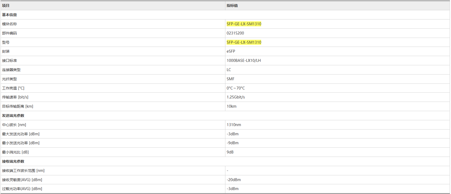Click the 最小发送光功率 [dBm] label
Screen dimensions: 451x194
tap(21, 143)
